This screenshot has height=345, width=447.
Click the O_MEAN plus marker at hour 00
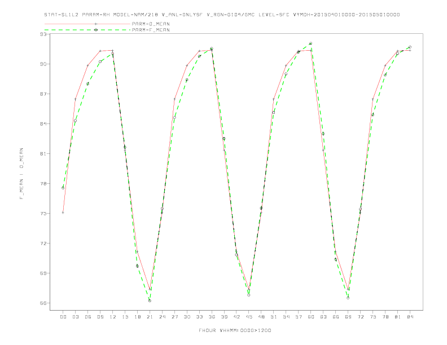(x=63, y=213)
